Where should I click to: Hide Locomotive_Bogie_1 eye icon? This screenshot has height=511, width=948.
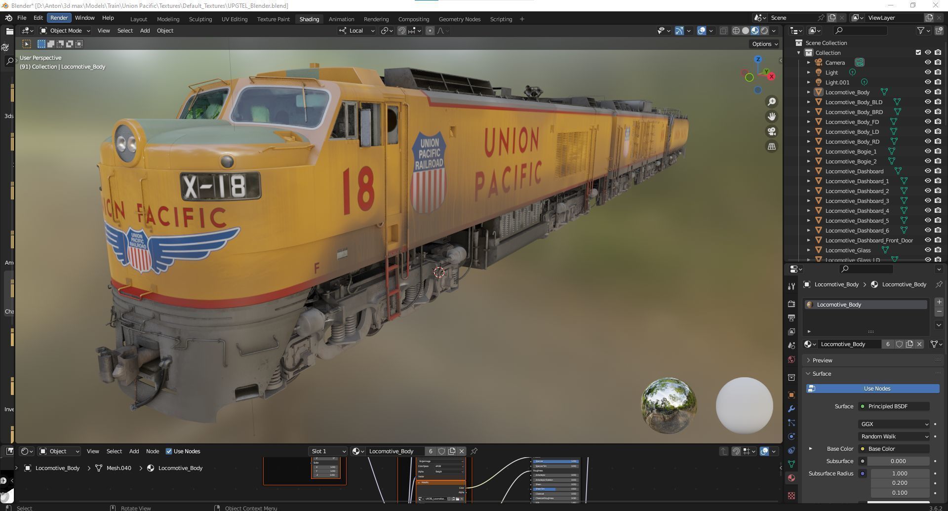point(928,152)
